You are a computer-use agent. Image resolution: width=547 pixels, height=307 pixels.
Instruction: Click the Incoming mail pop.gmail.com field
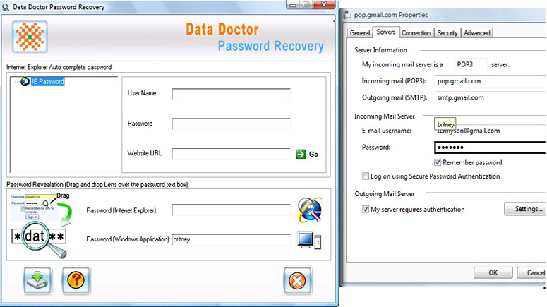click(490, 81)
